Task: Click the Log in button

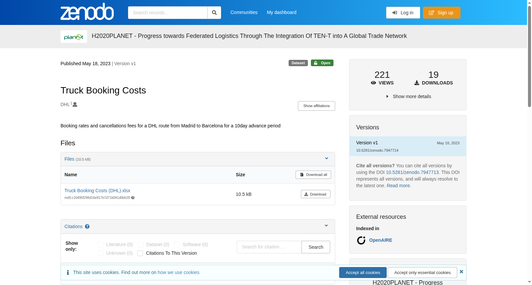Action: tap(403, 13)
